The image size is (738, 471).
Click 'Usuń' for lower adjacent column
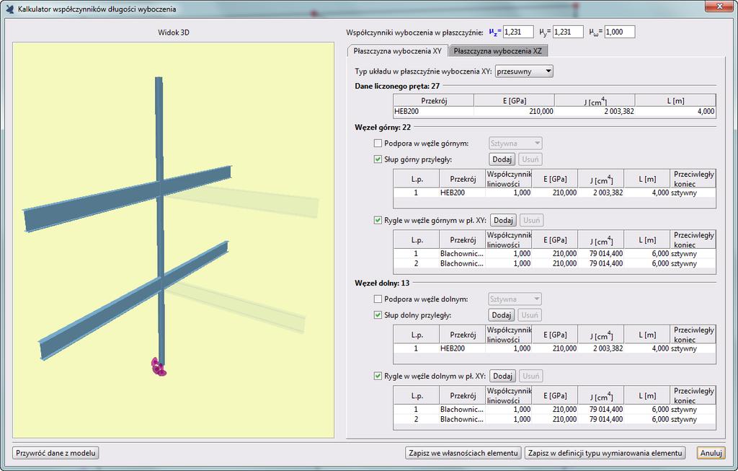[530, 315]
